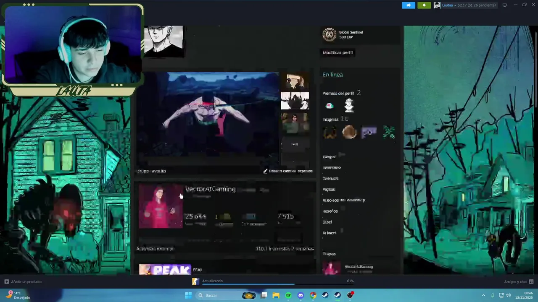538x302 pixels.
Task: Click the Amigos y chat friends icon
Action: (531, 281)
